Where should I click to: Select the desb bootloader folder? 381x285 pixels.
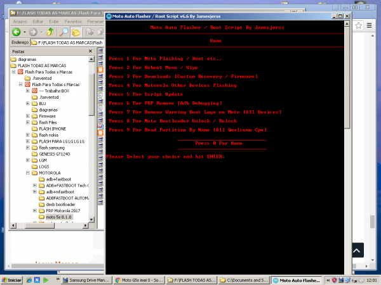pyautogui.click(x=60, y=205)
